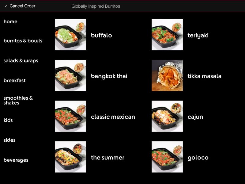Choose the classic mexican label

point(113,117)
